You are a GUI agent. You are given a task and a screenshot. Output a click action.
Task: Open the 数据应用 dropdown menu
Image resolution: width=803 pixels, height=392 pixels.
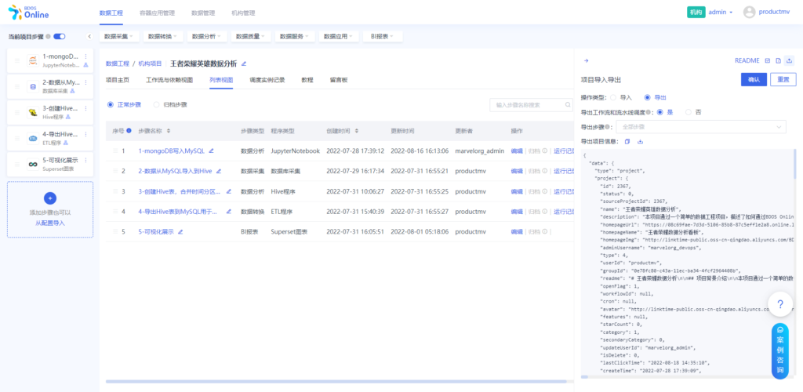(x=339, y=37)
